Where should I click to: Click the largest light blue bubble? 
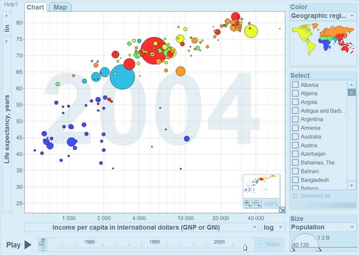[122, 77]
